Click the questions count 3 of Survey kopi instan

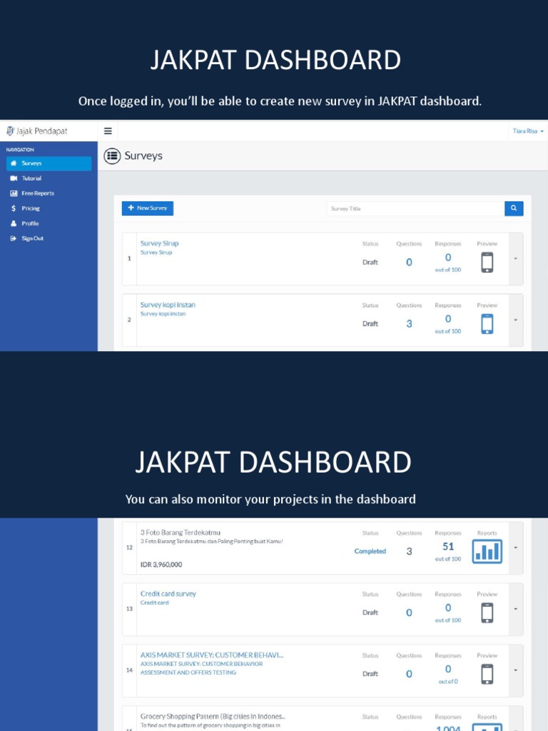(x=409, y=324)
